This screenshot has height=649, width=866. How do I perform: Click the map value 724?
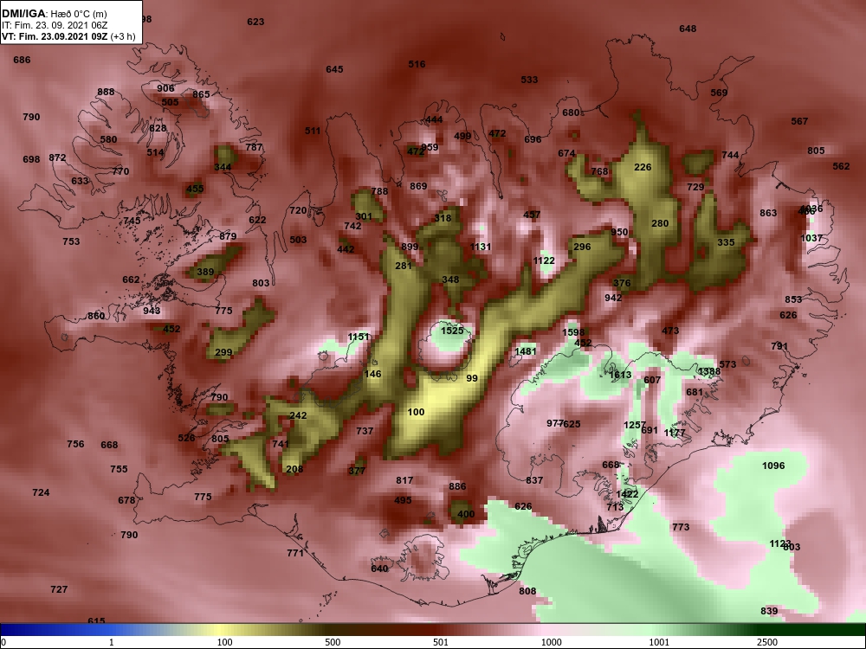tap(41, 492)
